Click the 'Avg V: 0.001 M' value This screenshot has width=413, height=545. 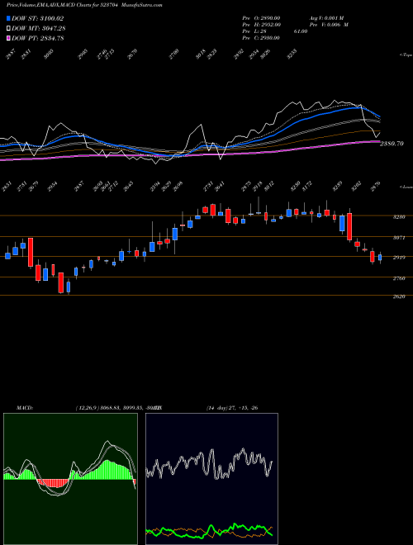coord(326,18)
